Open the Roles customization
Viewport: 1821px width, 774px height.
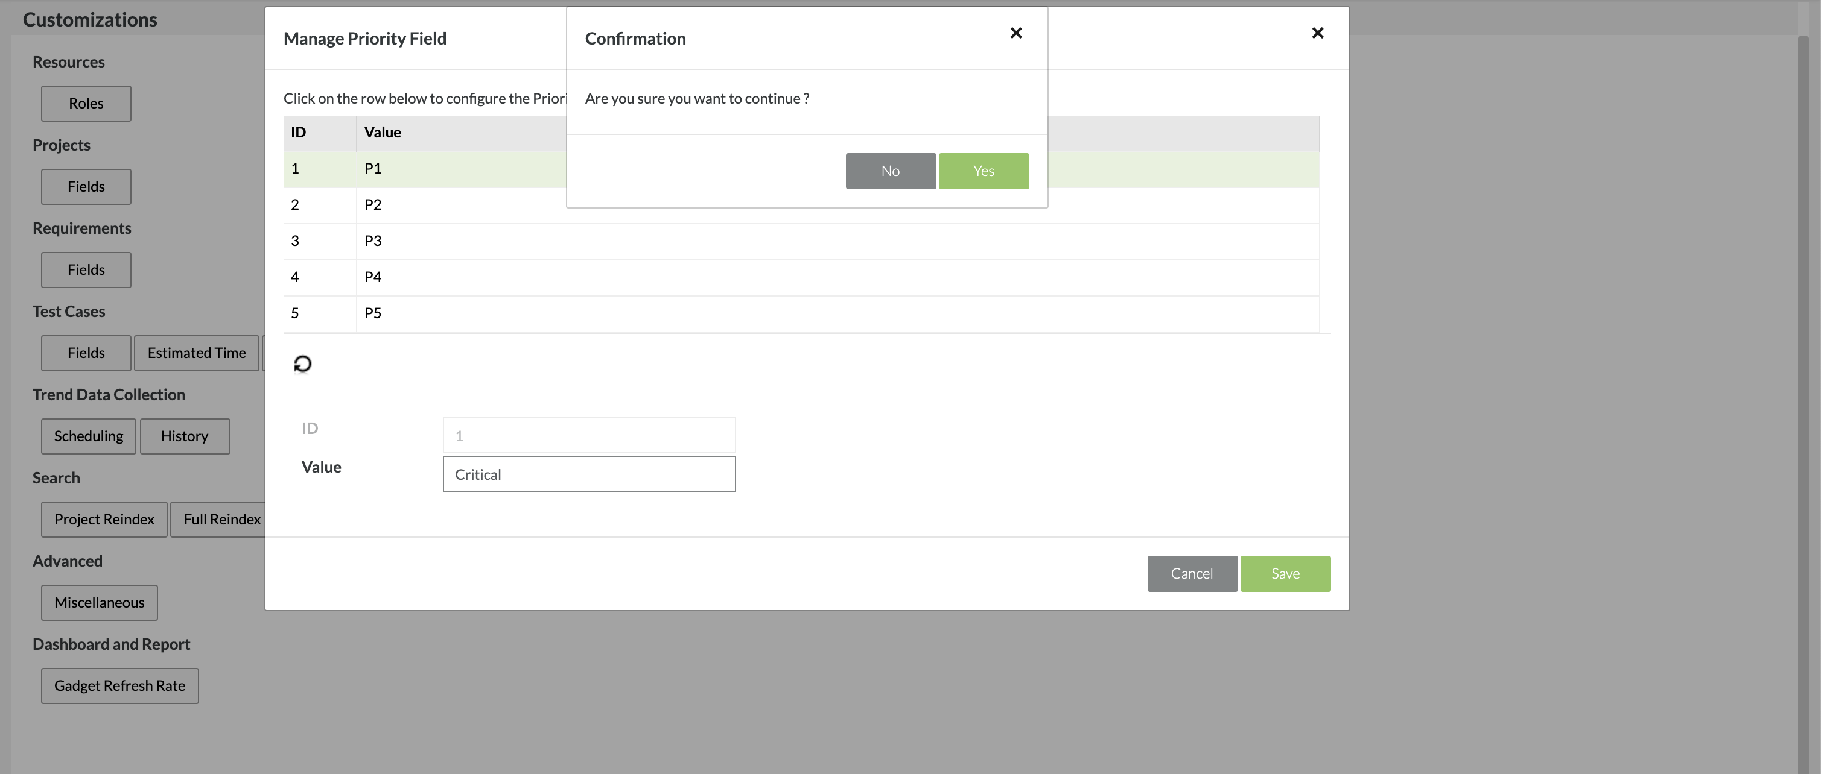[86, 104]
